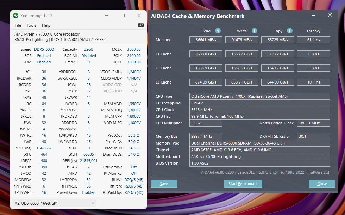Screen dimensions: 345x215
Task: Click the Start Benchmark button
Action: (x=243, y=184)
